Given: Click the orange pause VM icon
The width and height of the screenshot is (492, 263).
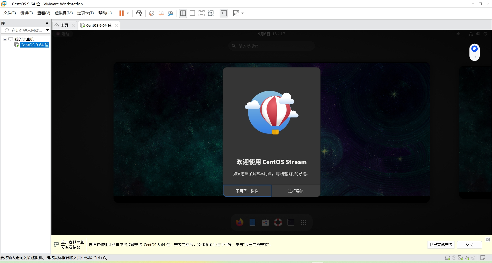Looking at the screenshot, I should click(x=121, y=13).
